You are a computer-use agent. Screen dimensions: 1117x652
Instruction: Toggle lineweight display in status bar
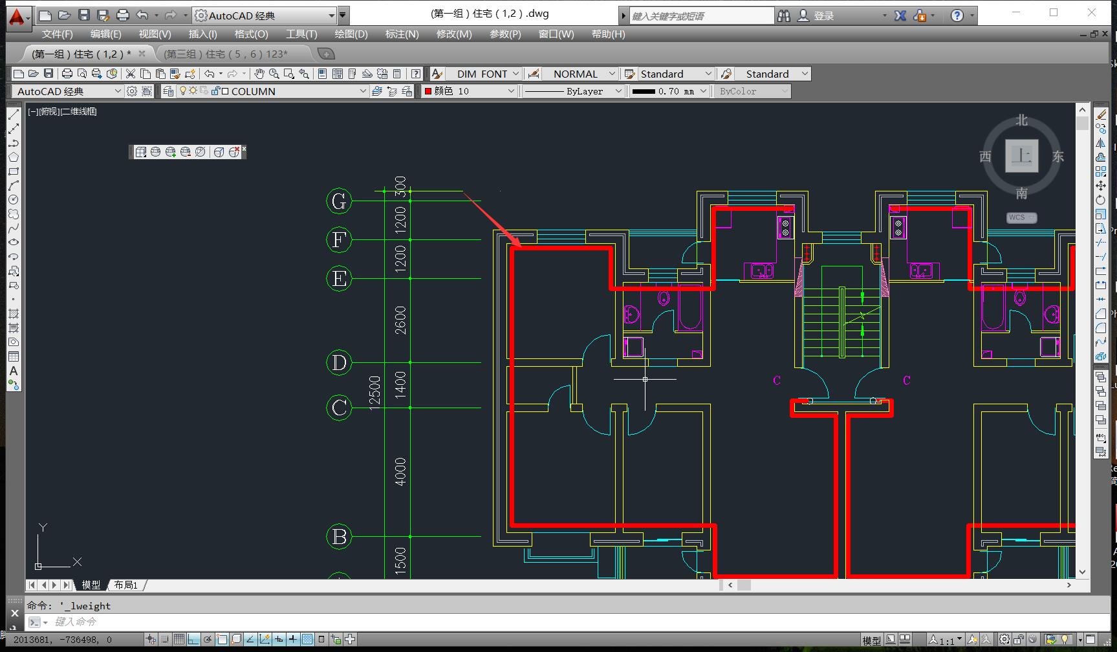293,639
